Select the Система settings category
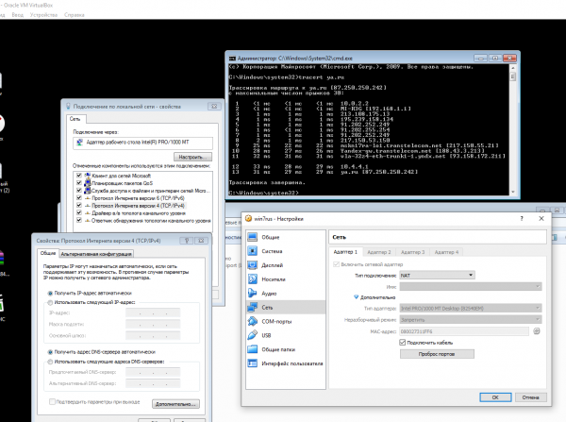Screen dimensions: 566x422 point(271,251)
